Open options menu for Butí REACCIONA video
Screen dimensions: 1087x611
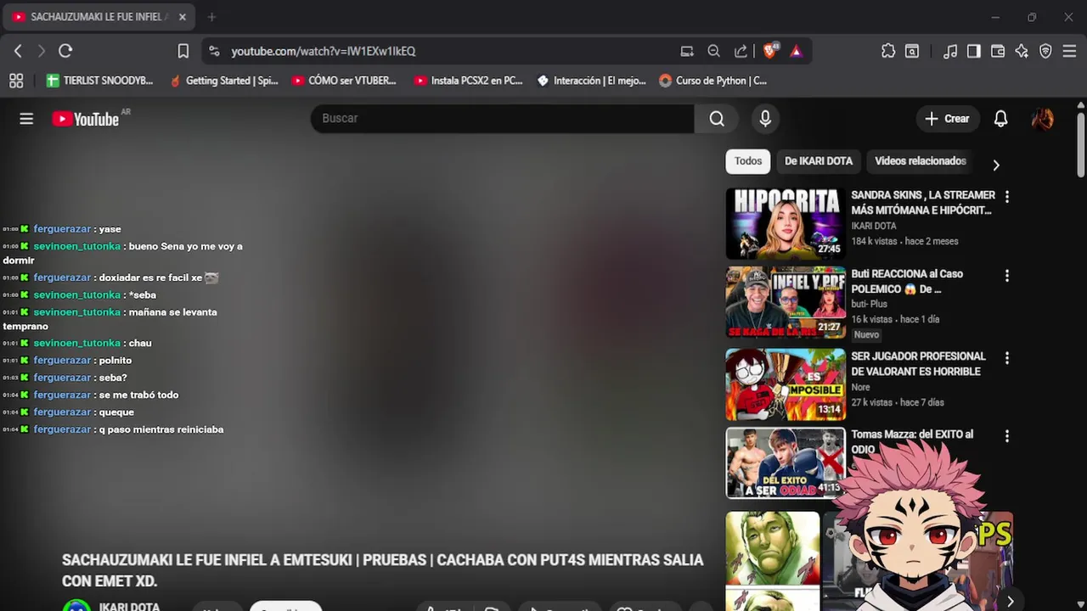(1007, 276)
